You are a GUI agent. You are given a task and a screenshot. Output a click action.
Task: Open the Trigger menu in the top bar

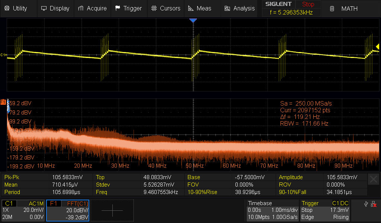(x=128, y=8)
